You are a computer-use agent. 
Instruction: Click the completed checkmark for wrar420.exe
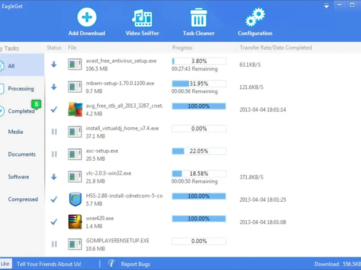[54, 222]
